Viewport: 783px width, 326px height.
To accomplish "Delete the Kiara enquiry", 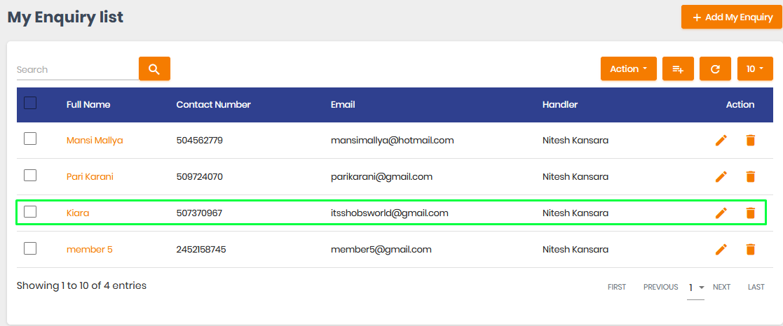I will pyautogui.click(x=750, y=213).
